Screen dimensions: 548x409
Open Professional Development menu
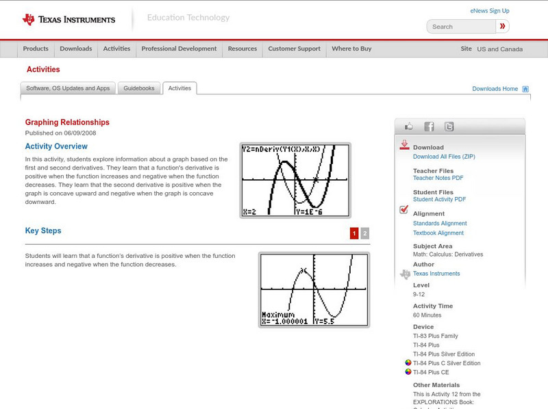(179, 49)
